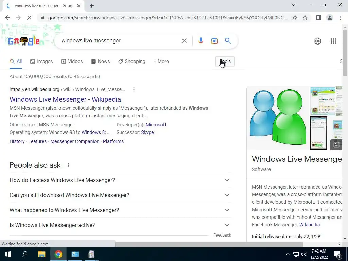Open the tab search dropdown arrow
348x261 pixels.
pyautogui.click(x=293, y=5)
